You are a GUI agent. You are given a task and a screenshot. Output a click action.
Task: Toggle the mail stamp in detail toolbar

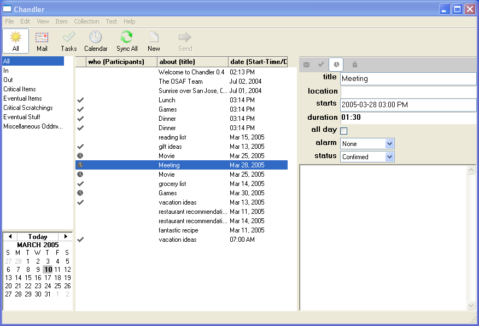[x=307, y=65]
